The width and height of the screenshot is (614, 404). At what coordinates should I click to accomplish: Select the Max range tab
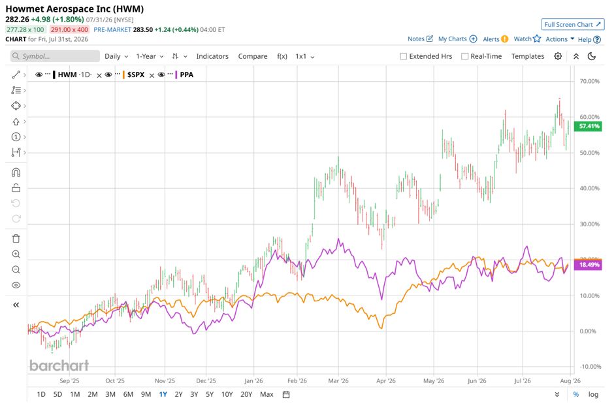pyautogui.click(x=267, y=394)
